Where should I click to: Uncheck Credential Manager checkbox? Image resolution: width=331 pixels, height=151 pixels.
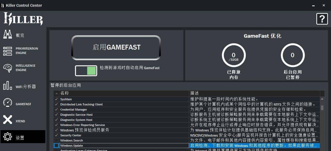(56, 110)
